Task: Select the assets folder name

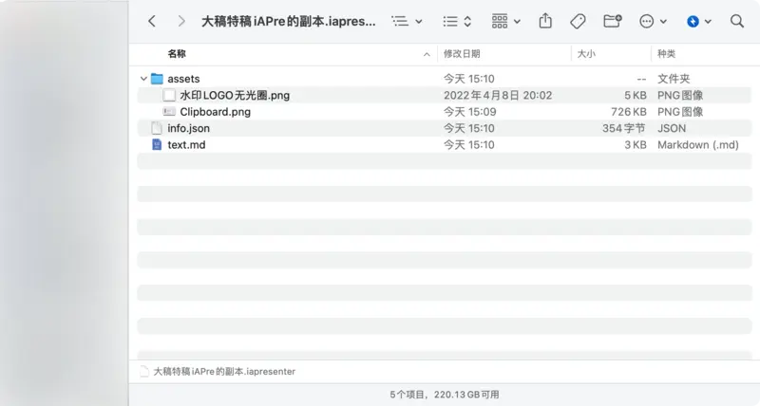Action: coord(183,79)
